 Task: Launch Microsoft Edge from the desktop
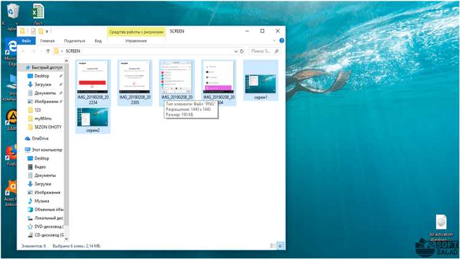point(10,47)
